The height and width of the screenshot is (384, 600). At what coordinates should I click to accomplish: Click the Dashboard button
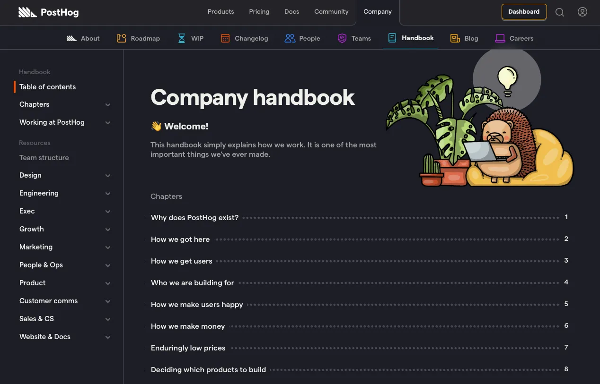(524, 12)
